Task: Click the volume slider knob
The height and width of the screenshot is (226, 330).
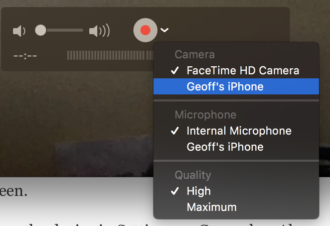Action: pos(41,30)
